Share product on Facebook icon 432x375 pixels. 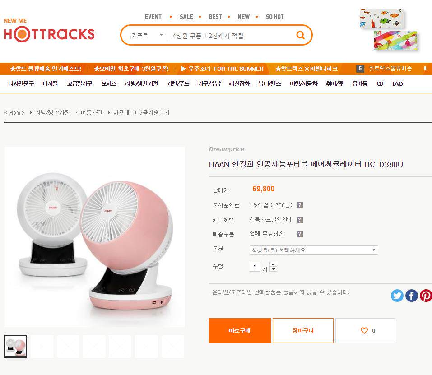click(x=412, y=296)
